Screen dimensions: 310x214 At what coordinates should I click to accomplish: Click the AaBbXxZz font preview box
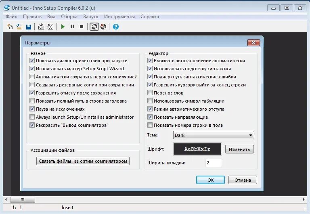197,149
